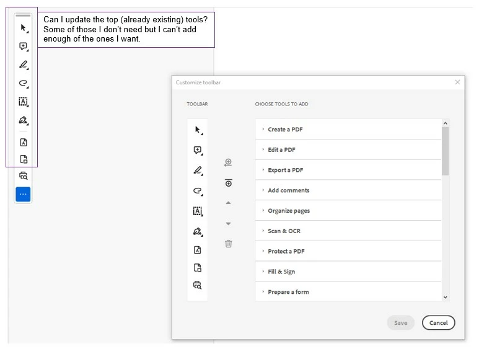
Task: Select the highlighter tool in left toolbar
Action: point(24,65)
